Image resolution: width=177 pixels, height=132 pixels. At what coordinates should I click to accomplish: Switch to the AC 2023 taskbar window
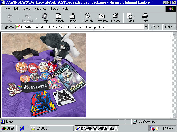point(51,128)
